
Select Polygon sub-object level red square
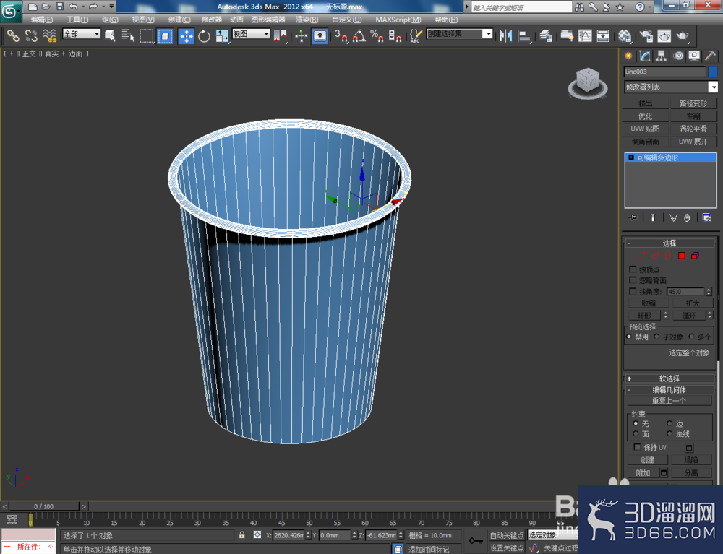(682, 256)
